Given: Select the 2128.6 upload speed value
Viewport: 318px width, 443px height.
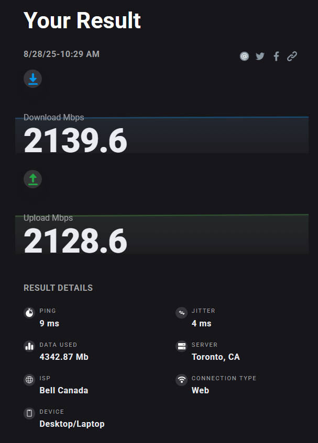Looking at the screenshot, I should coord(75,241).
